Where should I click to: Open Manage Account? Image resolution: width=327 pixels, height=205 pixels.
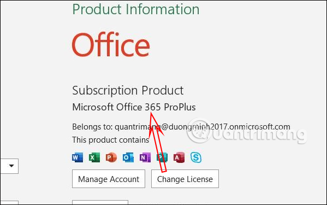tap(109, 179)
